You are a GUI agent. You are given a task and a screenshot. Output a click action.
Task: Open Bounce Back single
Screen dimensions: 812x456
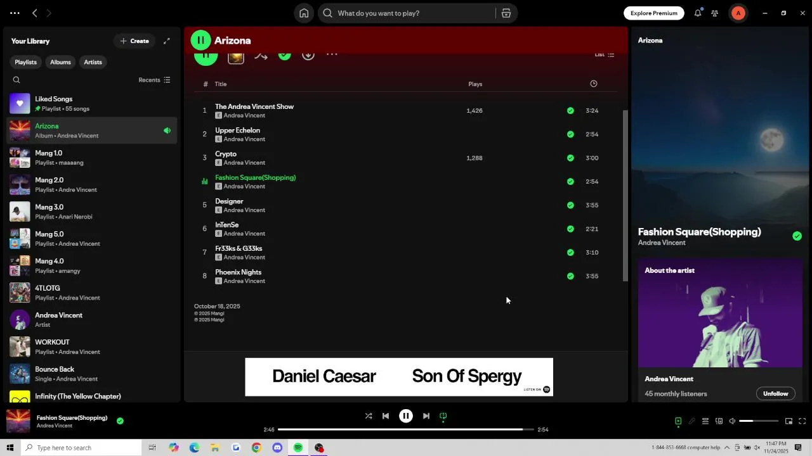(x=93, y=374)
